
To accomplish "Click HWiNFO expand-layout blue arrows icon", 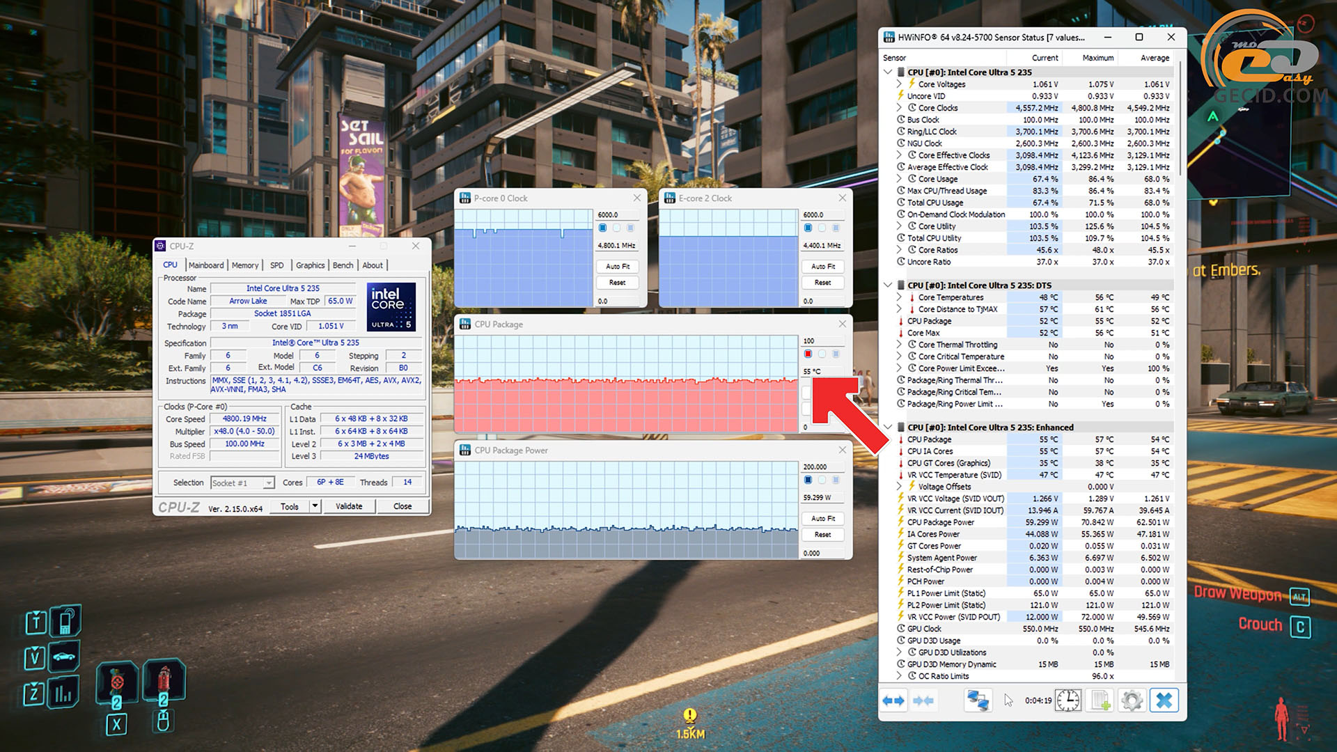I will 893,700.
